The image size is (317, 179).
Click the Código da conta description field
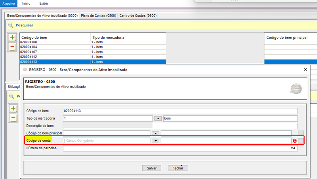[x=226, y=141]
